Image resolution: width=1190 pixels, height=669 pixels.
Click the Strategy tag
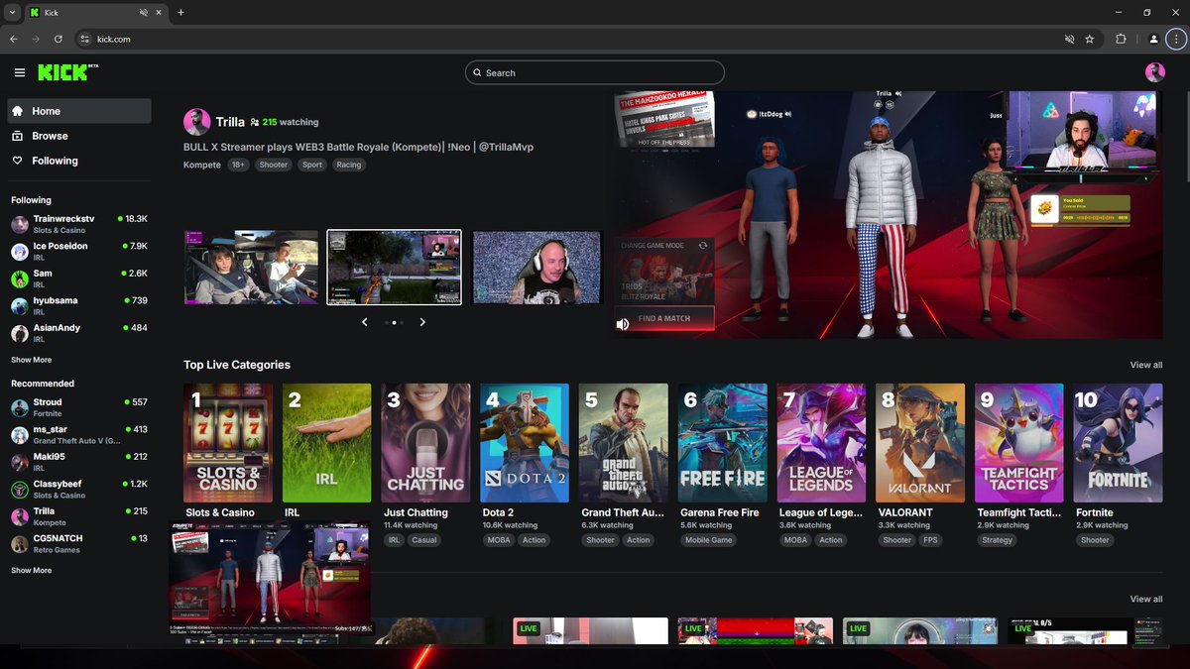pyautogui.click(x=997, y=540)
